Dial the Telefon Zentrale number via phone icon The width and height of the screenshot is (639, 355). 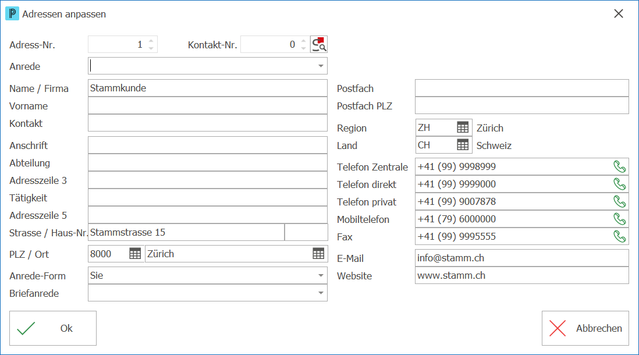[619, 166]
